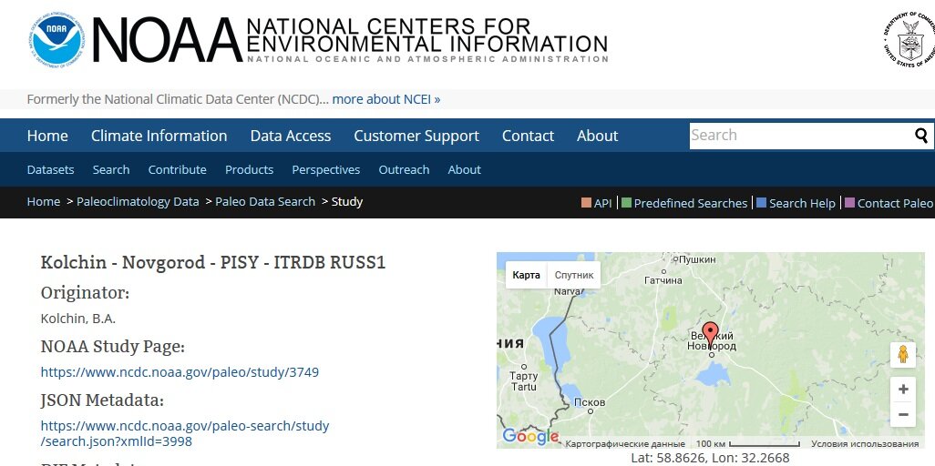Open the Climate Information menu
The image size is (935, 466).
coord(159,136)
